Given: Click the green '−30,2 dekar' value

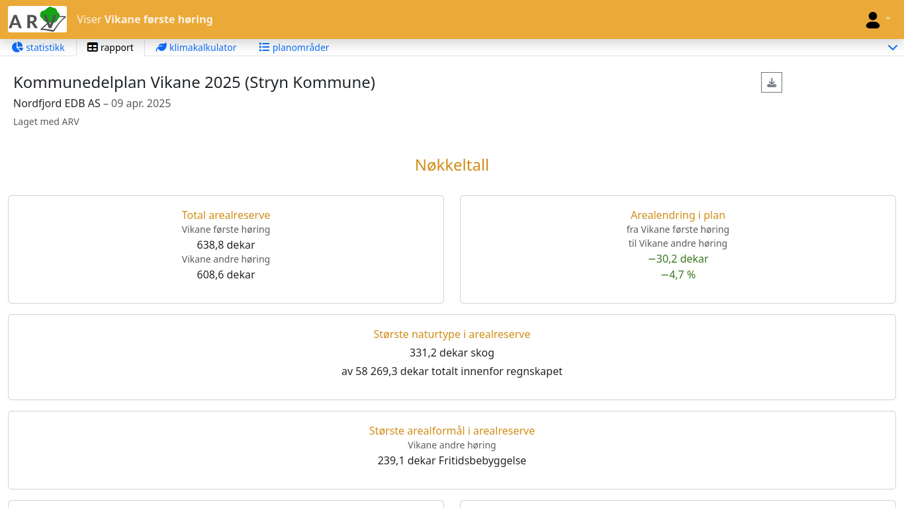Looking at the screenshot, I should [x=678, y=259].
